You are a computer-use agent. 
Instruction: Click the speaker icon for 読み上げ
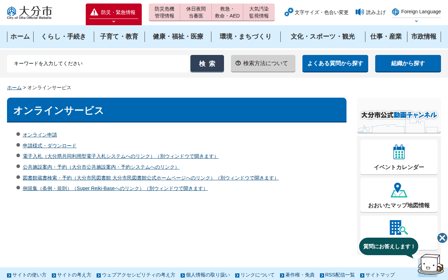click(x=360, y=12)
